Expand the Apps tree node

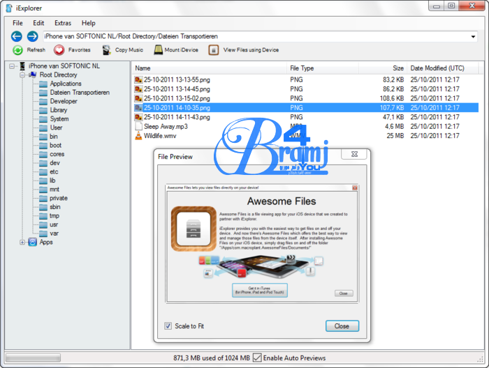(x=22, y=243)
